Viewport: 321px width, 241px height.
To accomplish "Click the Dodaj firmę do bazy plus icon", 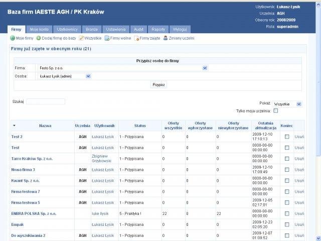I will tap(39, 38).
